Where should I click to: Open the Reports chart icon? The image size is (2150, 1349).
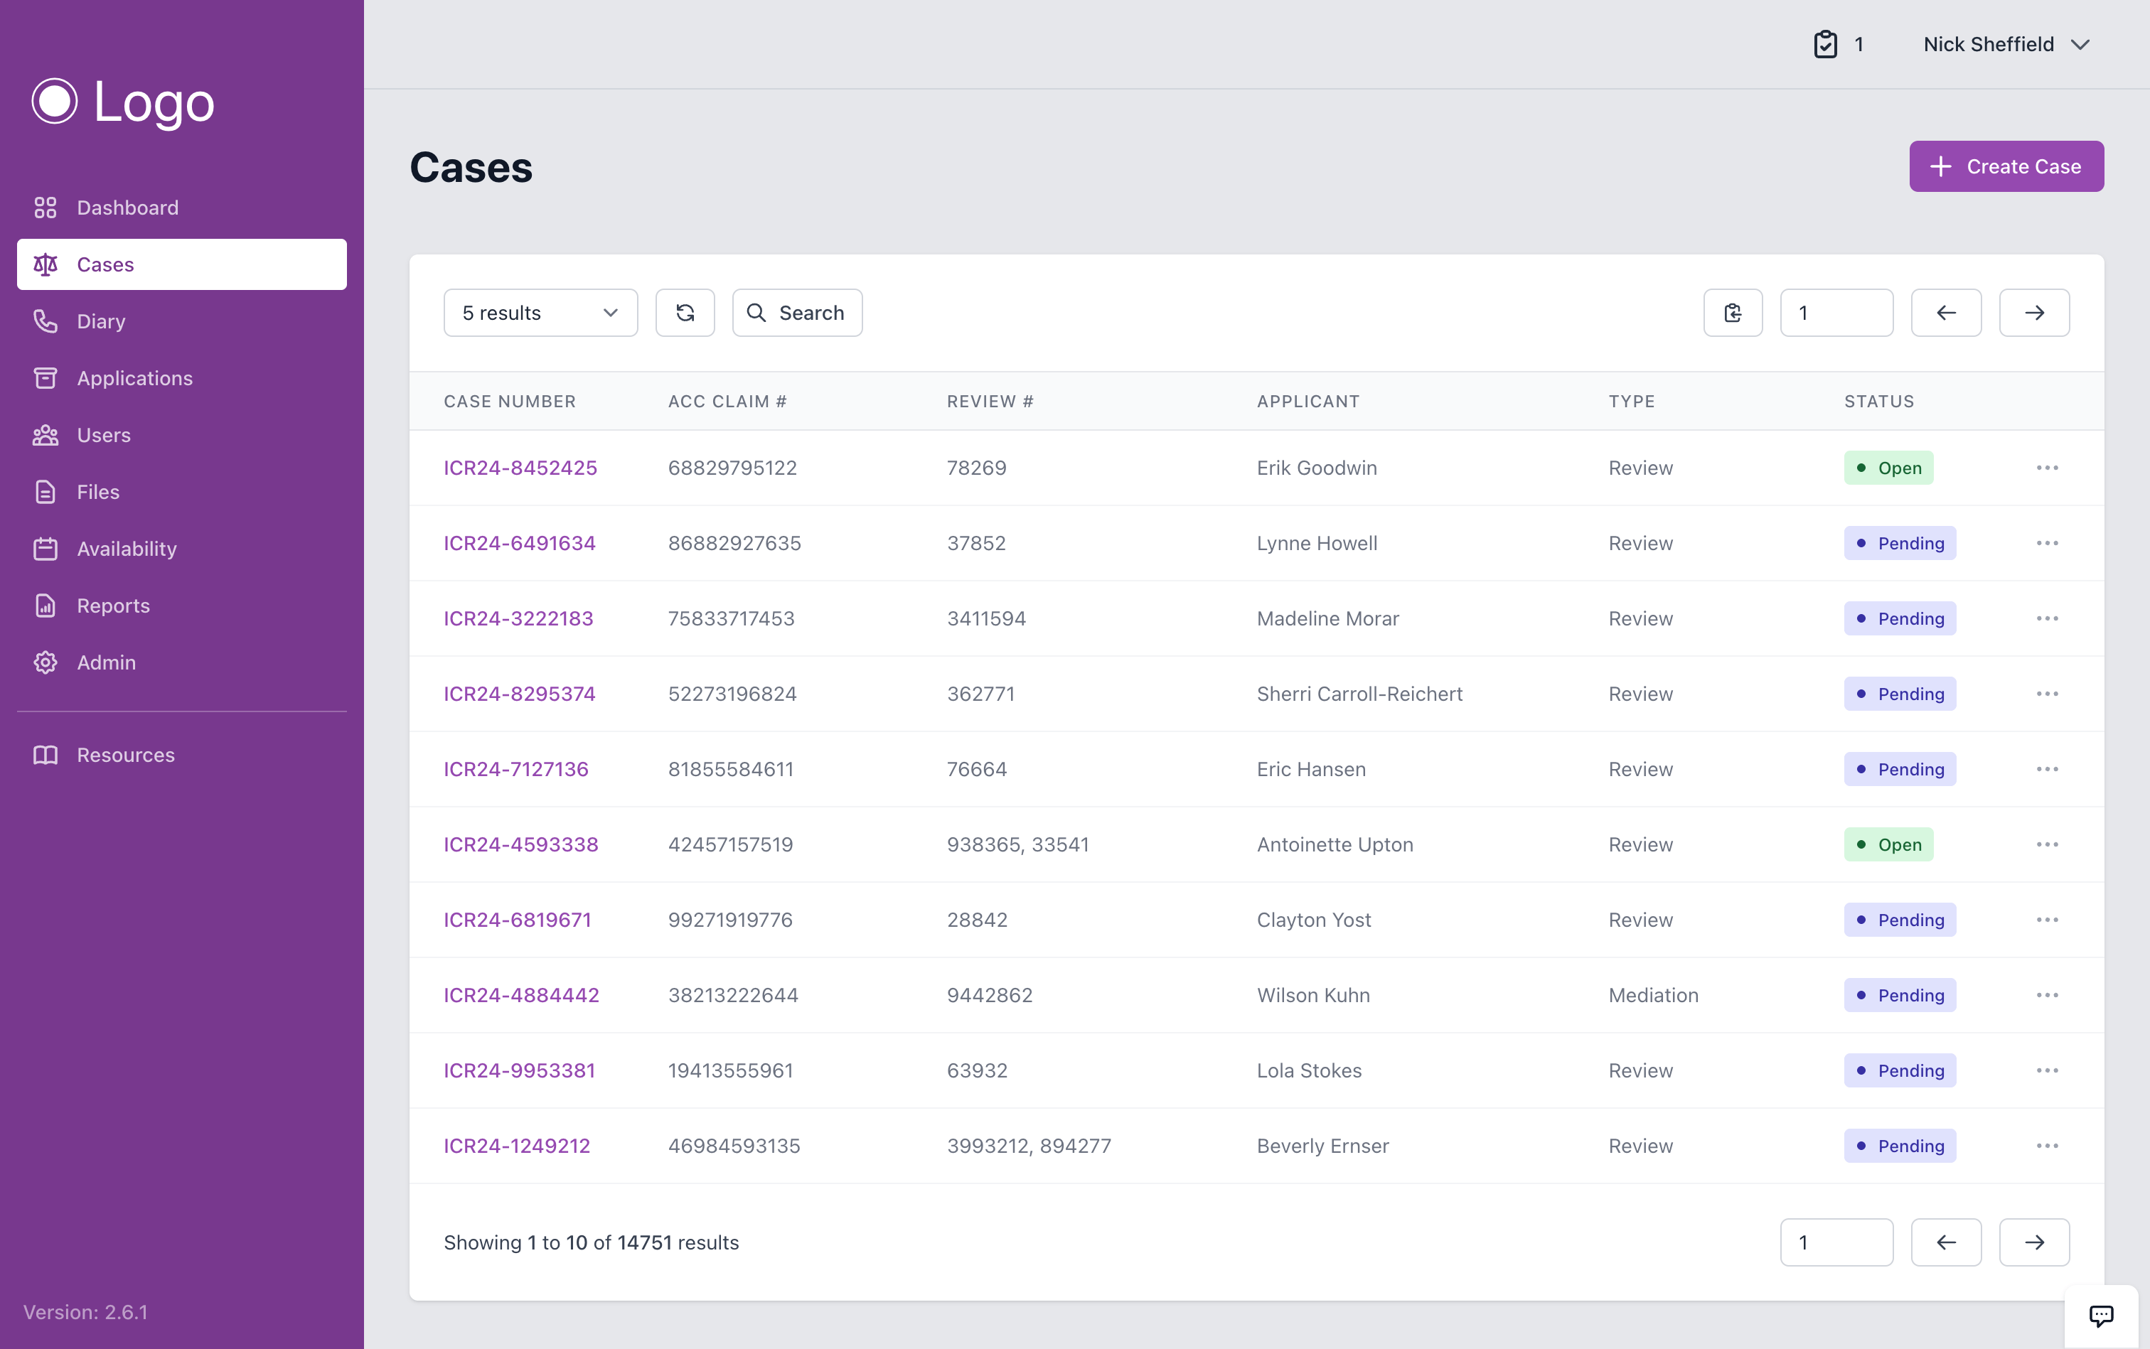[46, 605]
